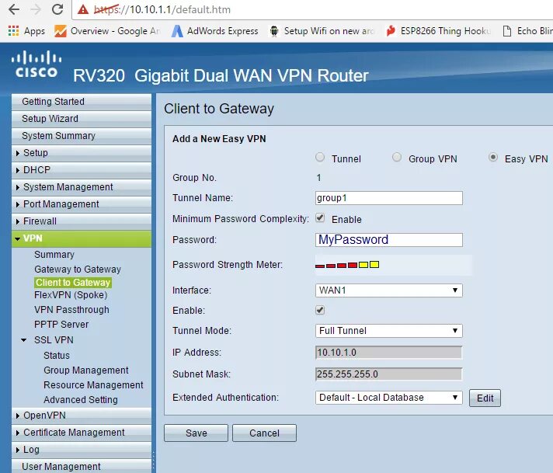Open PPTP Server page
The width and height of the screenshot is (553, 473).
pos(61,324)
